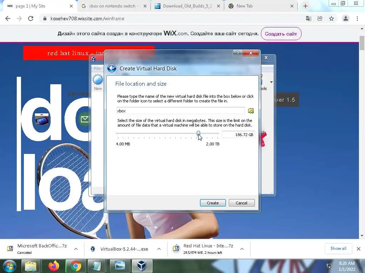365x273 pixels.
Task: Open Firefox from the taskbar
Action: coord(54,266)
